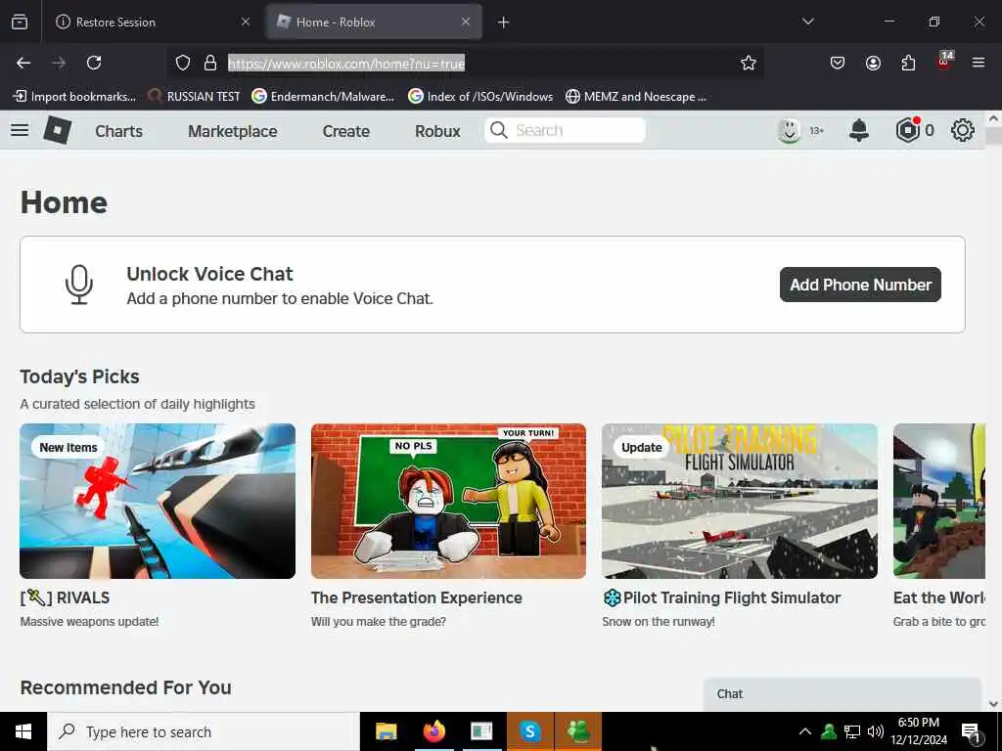This screenshot has height=751, width=1002.
Task: Click the extension icon with badge 14
Action: click(x=944, y=62)
